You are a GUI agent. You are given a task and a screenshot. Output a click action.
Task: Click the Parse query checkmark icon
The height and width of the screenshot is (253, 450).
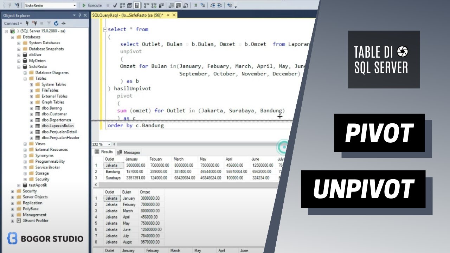(115, 5)
